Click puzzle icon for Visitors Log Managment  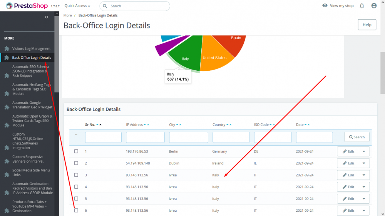(x=7, y=48)
